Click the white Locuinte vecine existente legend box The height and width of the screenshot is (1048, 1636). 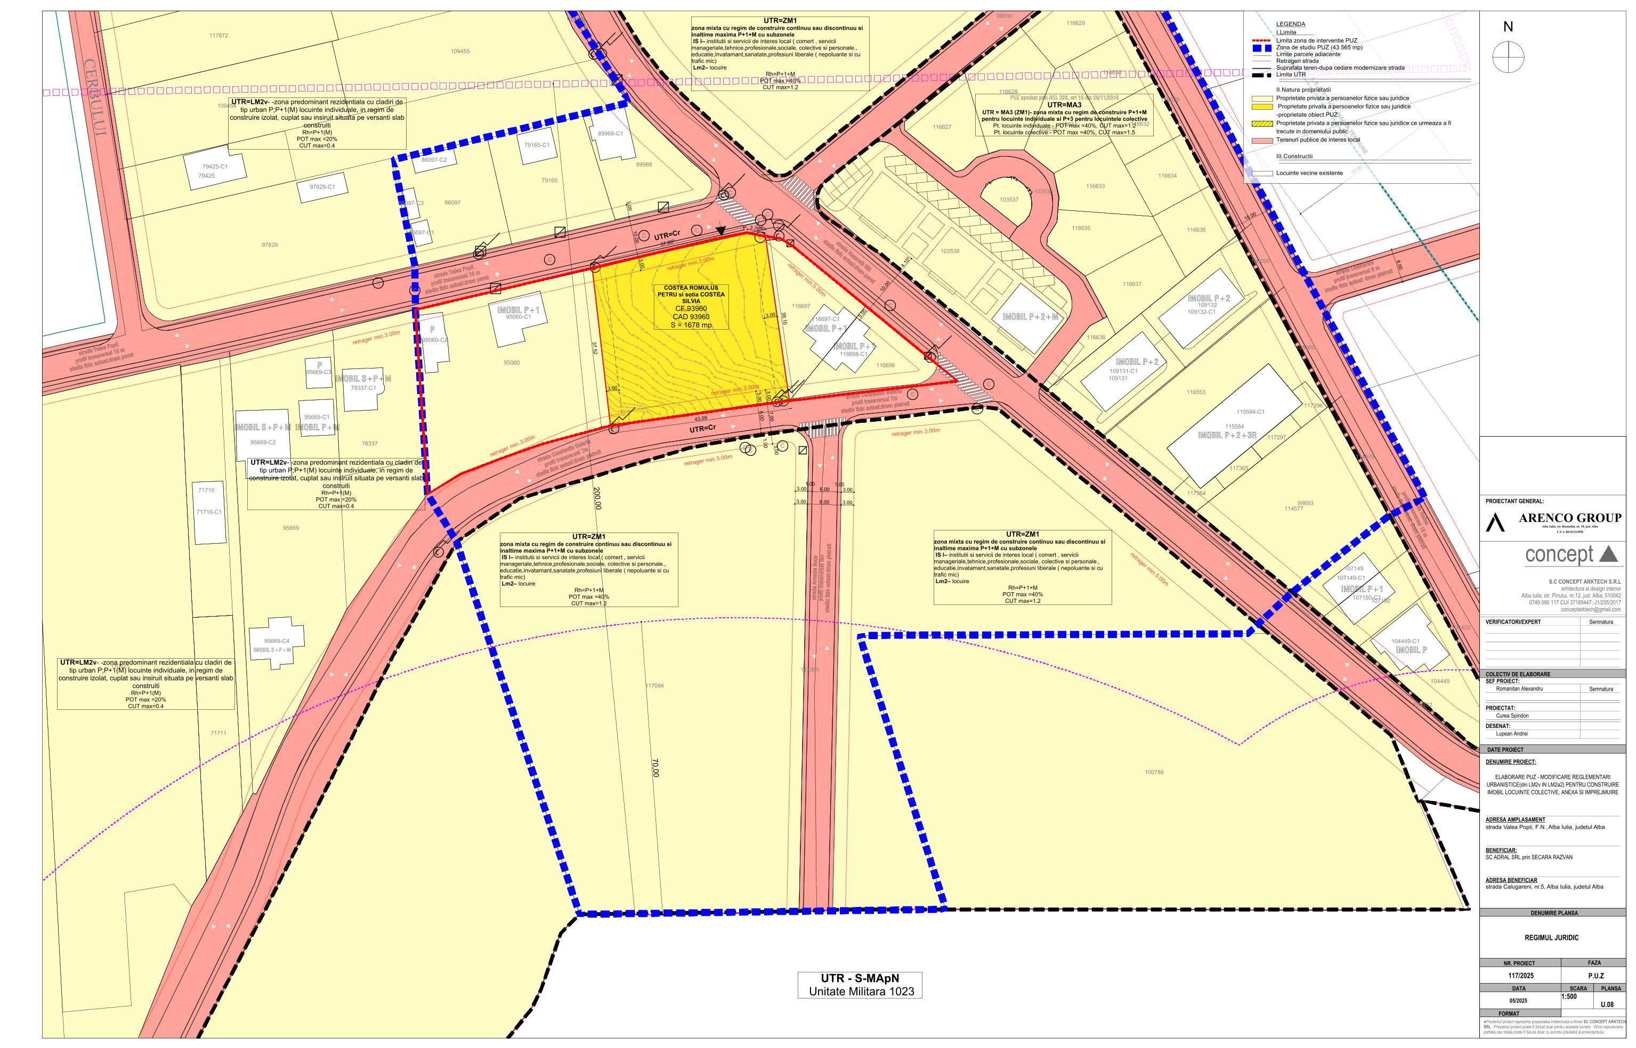click(1262, 174)
